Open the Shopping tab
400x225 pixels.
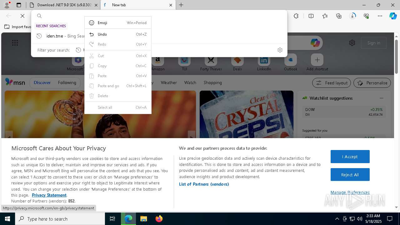point(212,82)
